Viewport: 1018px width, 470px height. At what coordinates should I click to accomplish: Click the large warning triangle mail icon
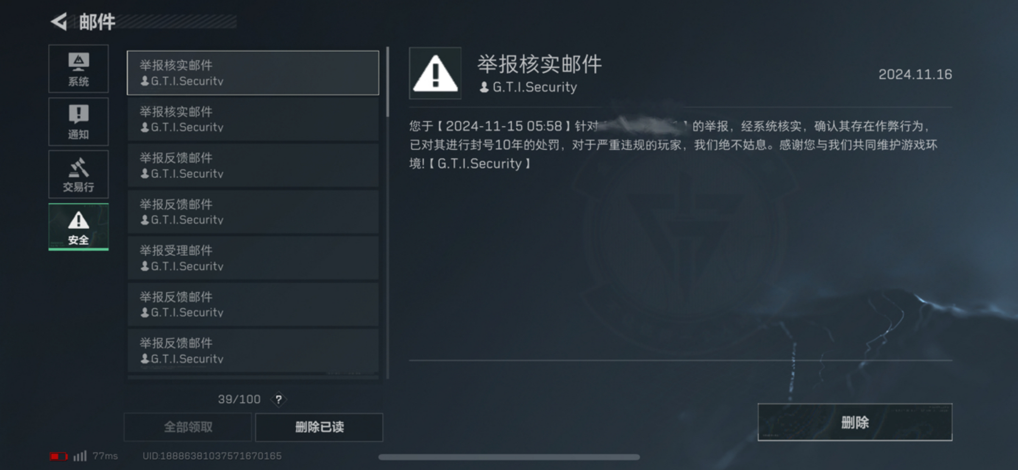tap(435, 73)
